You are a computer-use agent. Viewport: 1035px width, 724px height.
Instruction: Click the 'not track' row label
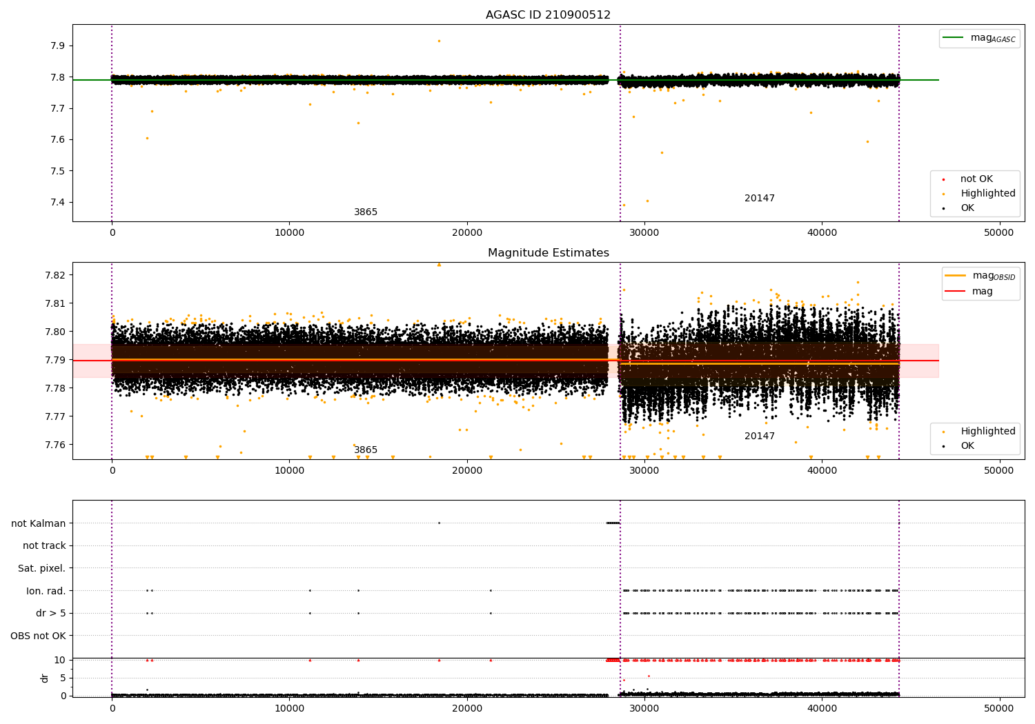click(44, 546)
